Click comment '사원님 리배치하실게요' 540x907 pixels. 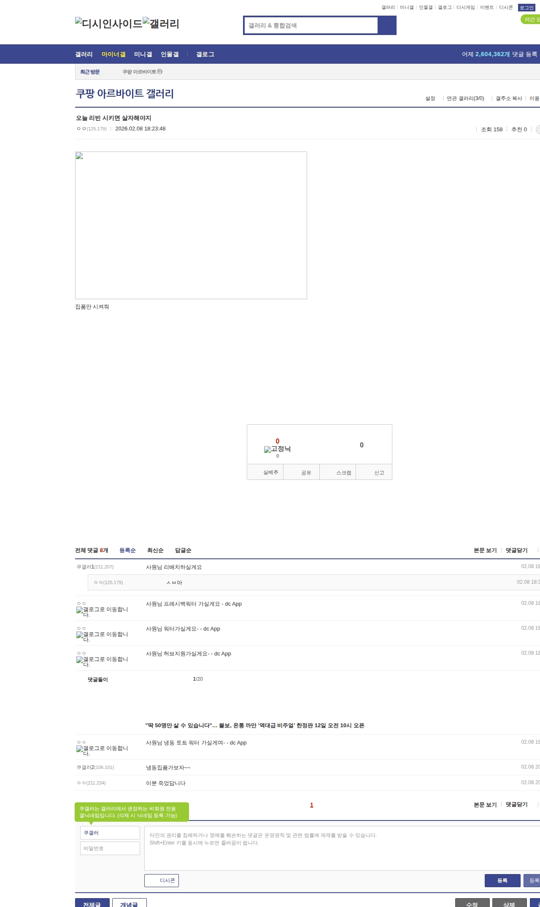174,567
